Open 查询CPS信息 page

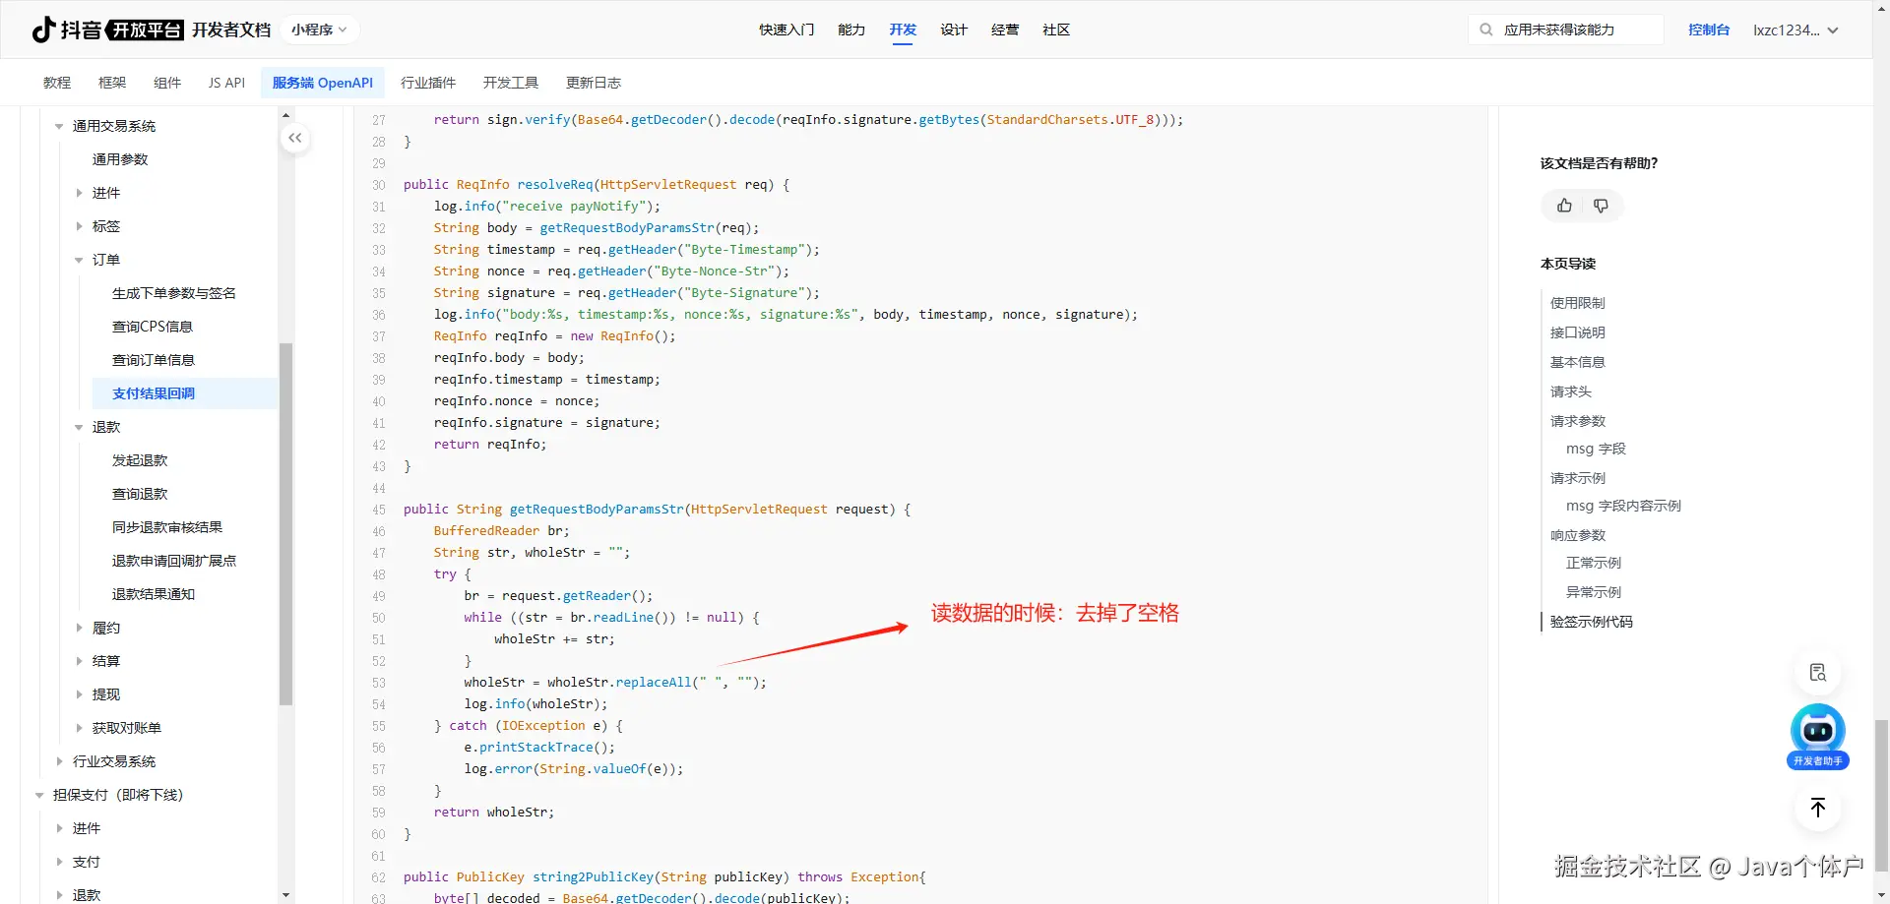(153, 327)
